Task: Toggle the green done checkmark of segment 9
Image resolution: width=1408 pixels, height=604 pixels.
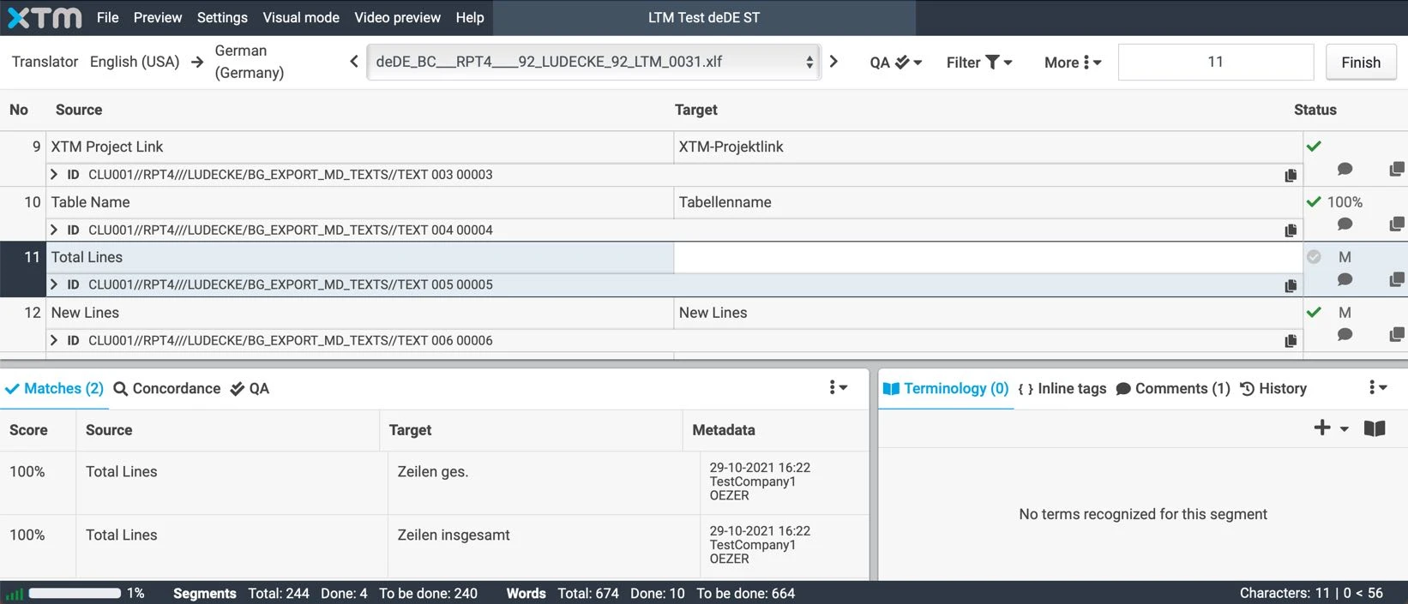Action: pos(1314,147)
